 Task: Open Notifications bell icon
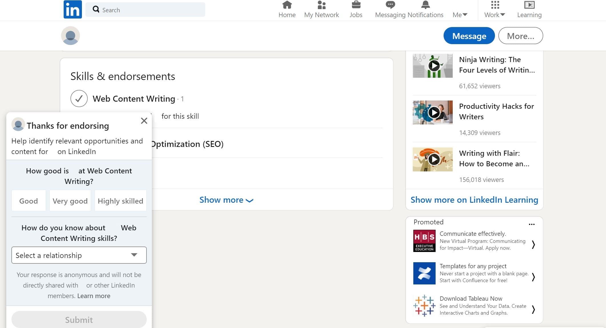click(425, 5)
